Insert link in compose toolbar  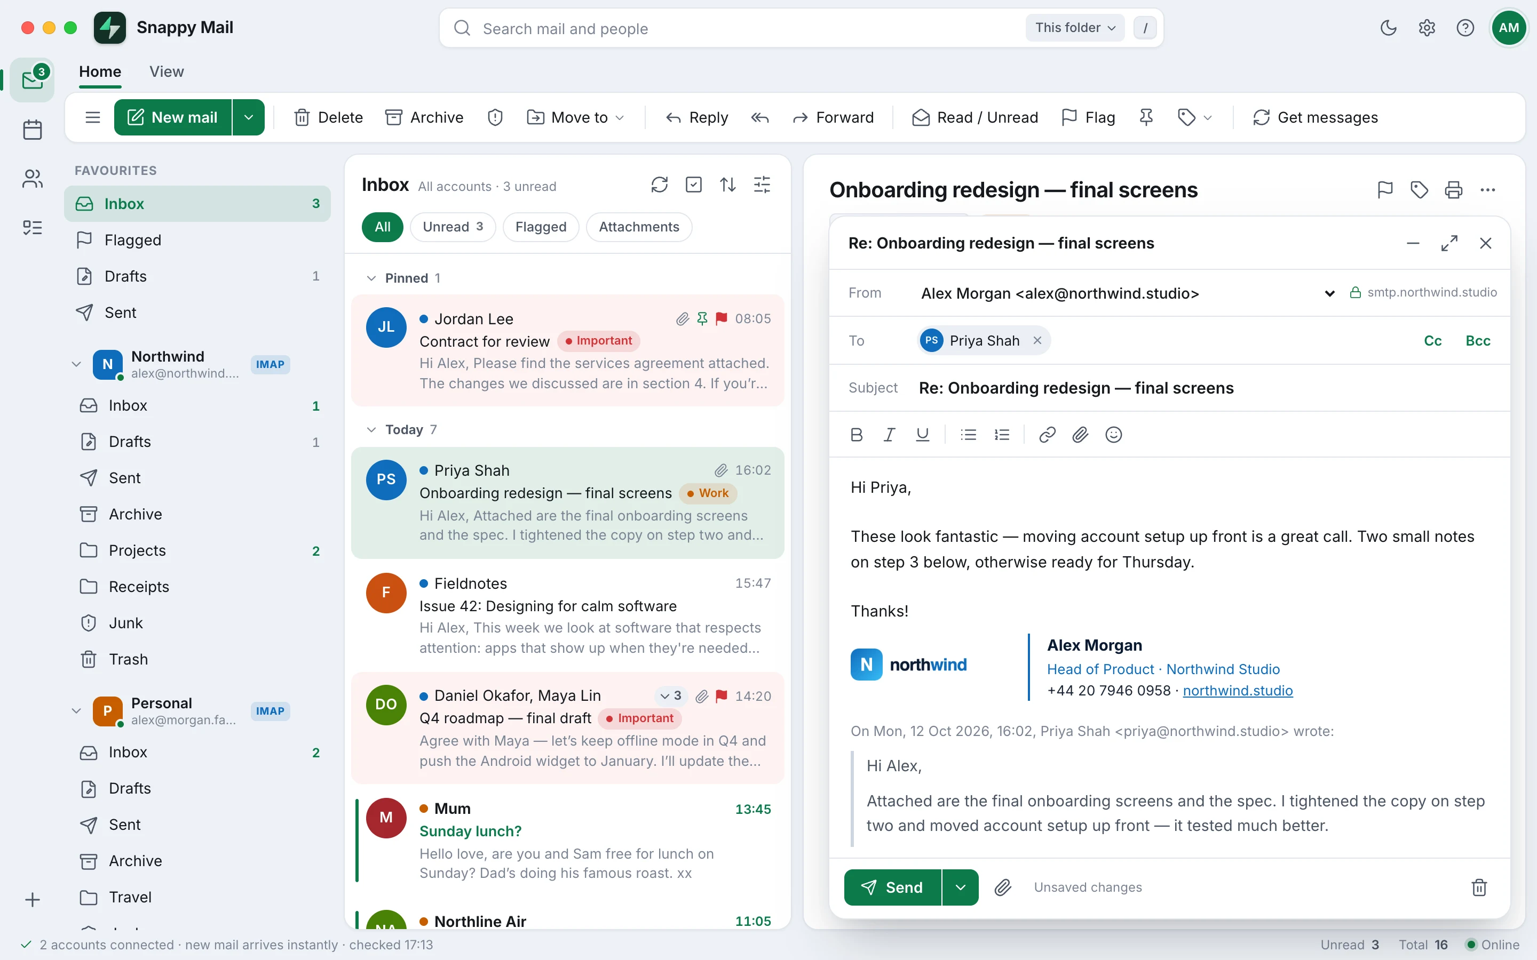pos(1047,434)
